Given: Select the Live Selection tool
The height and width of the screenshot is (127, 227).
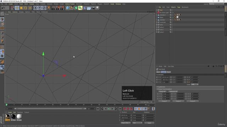Looking at the screenshot, I should [13, 8].
